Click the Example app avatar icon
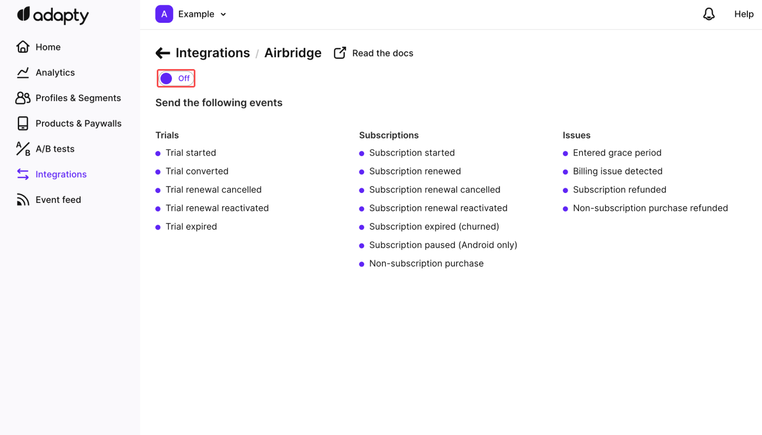This screenshot has height=435, width=762. coord(164,14)
